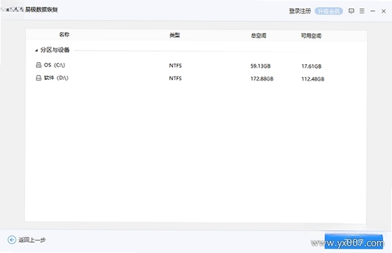
Task: Close the 易极数据恢复 window
Action: coord(383,11)
